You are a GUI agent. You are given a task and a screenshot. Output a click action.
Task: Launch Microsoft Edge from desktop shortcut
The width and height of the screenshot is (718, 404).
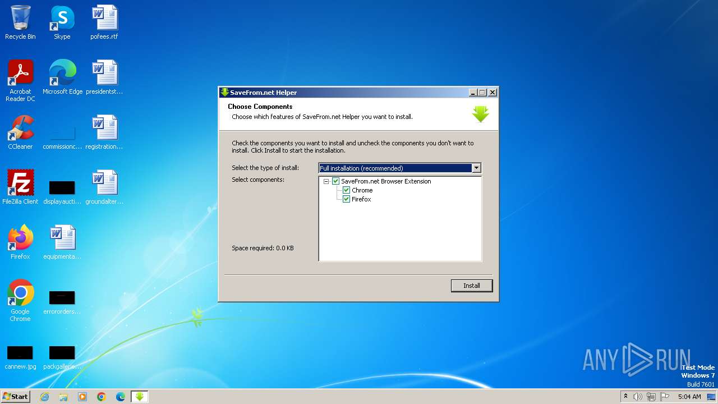tap(62, 77)
